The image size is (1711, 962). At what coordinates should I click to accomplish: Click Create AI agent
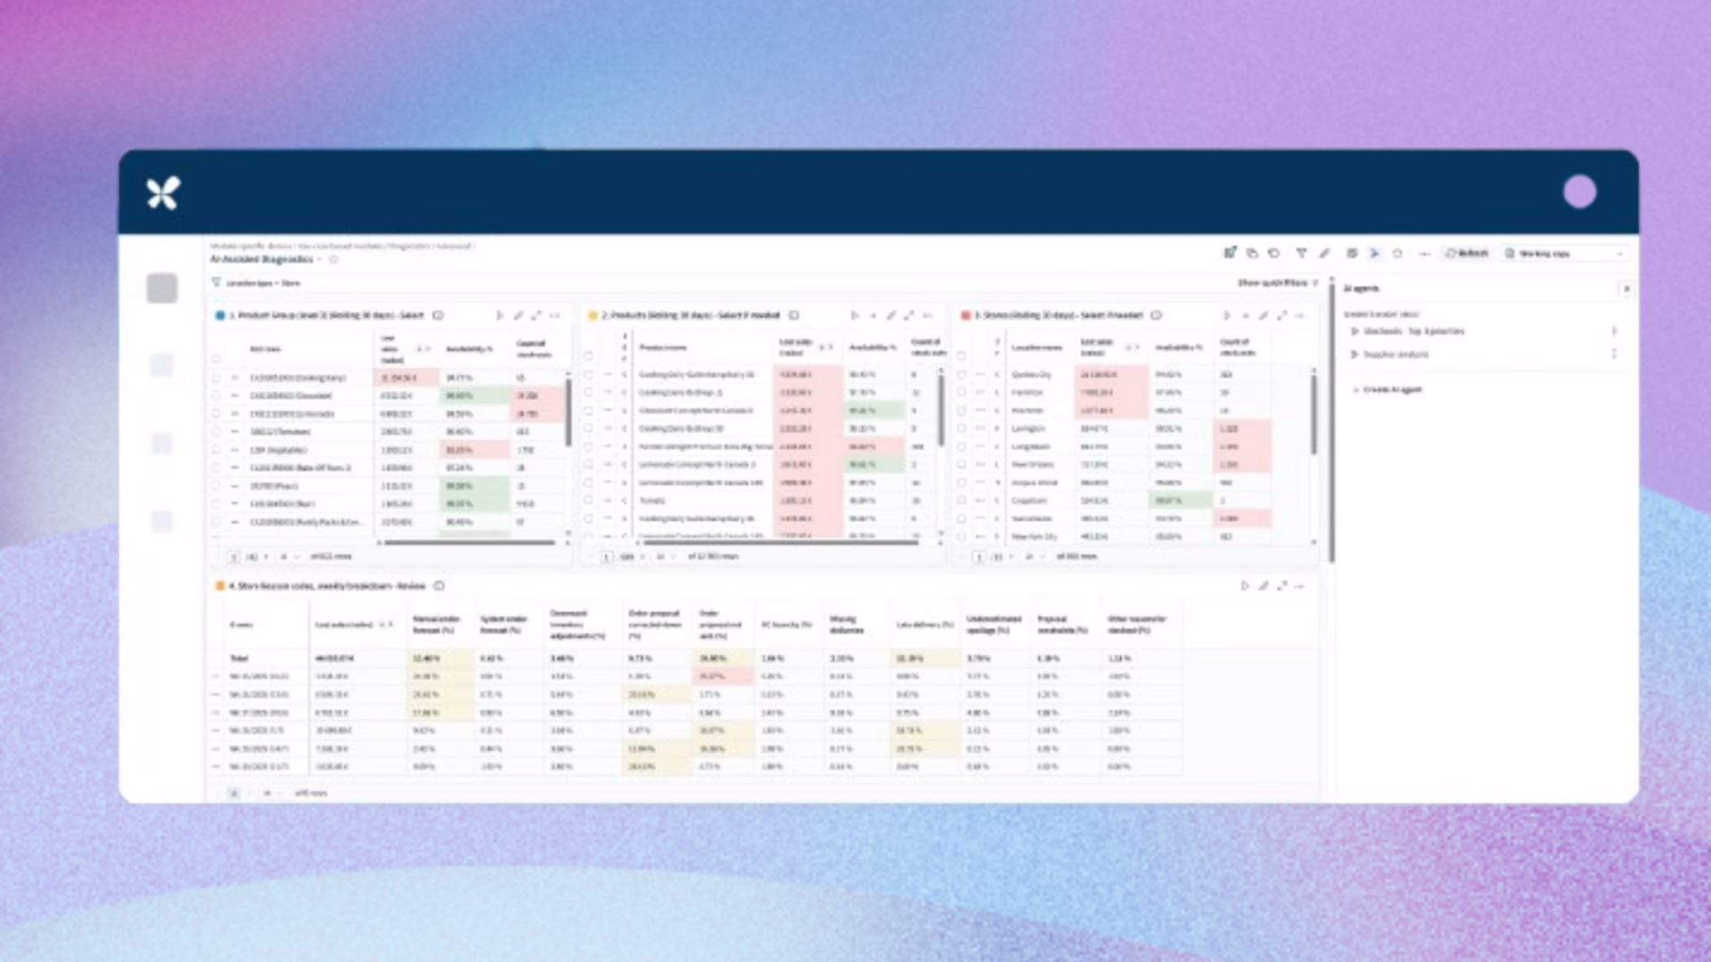(1388, 390)
